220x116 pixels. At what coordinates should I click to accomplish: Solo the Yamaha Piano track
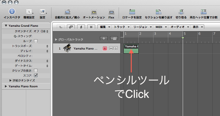(x=116, y=49)
